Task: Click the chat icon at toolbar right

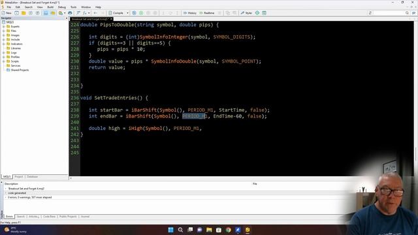Action: pyautogui.click(x=414, y=13)
